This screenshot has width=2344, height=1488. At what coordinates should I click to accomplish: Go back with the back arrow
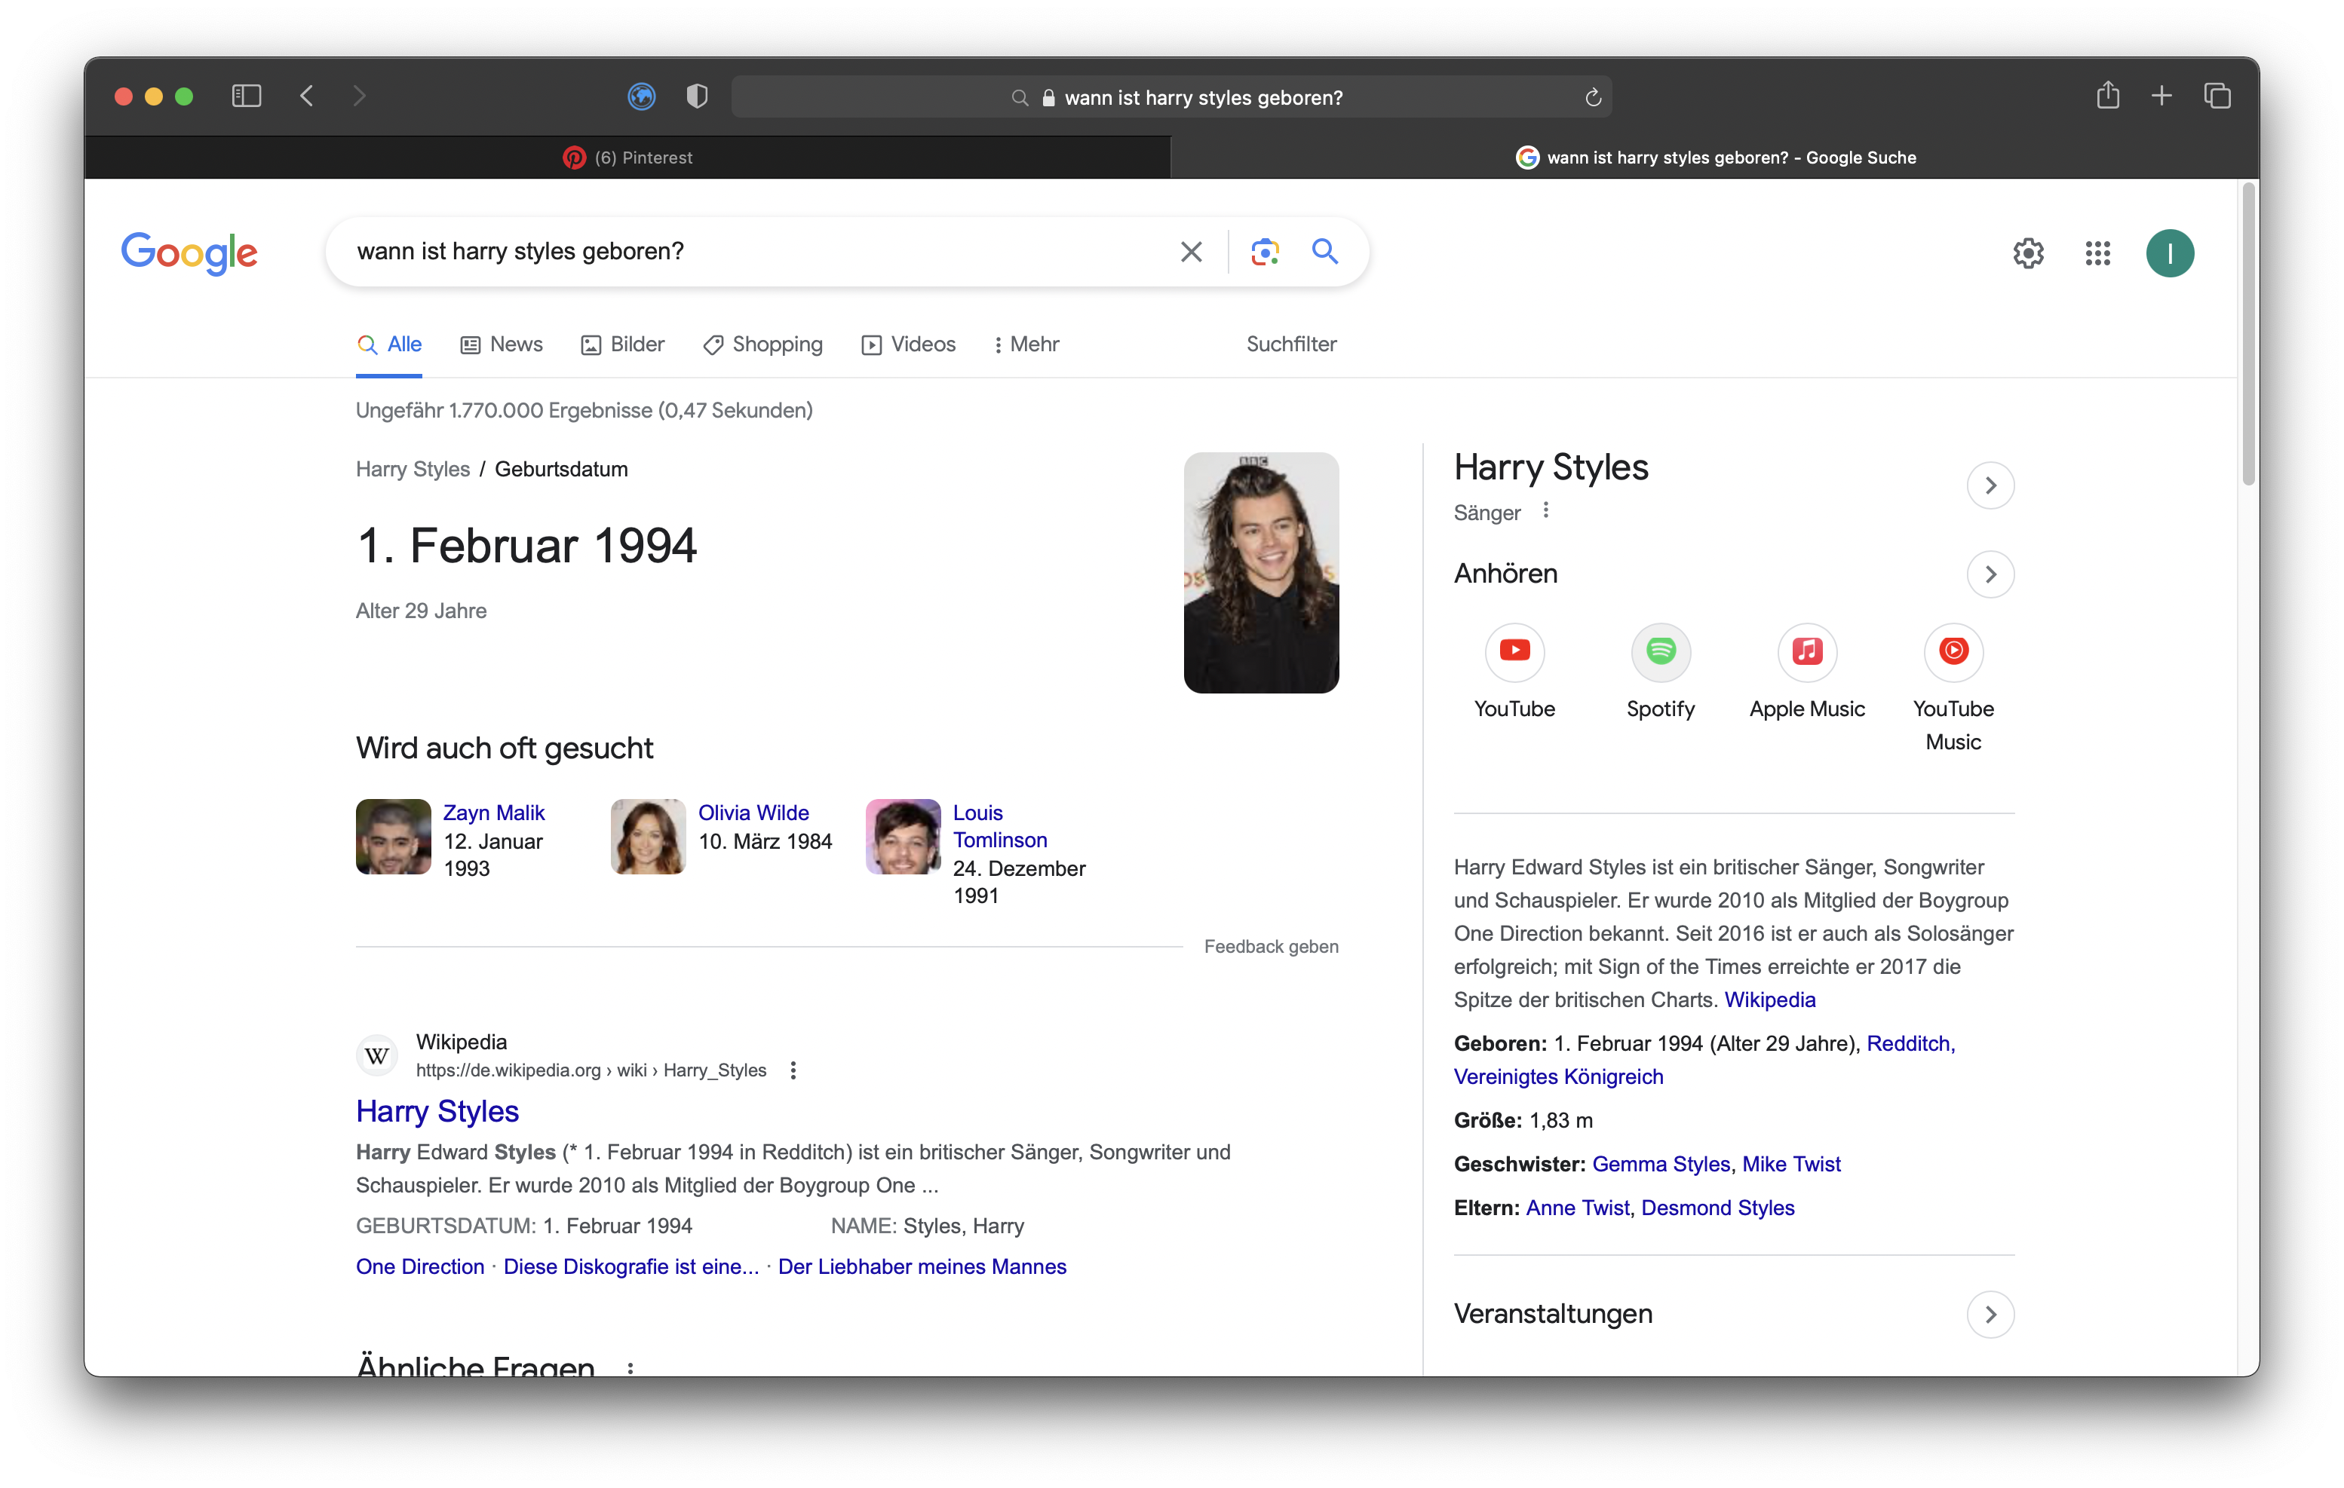(x=307, y=96)
